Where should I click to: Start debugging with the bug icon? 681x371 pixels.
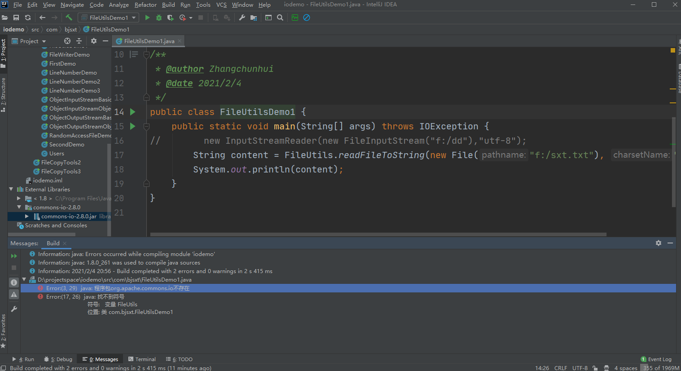tap(159, 18)
